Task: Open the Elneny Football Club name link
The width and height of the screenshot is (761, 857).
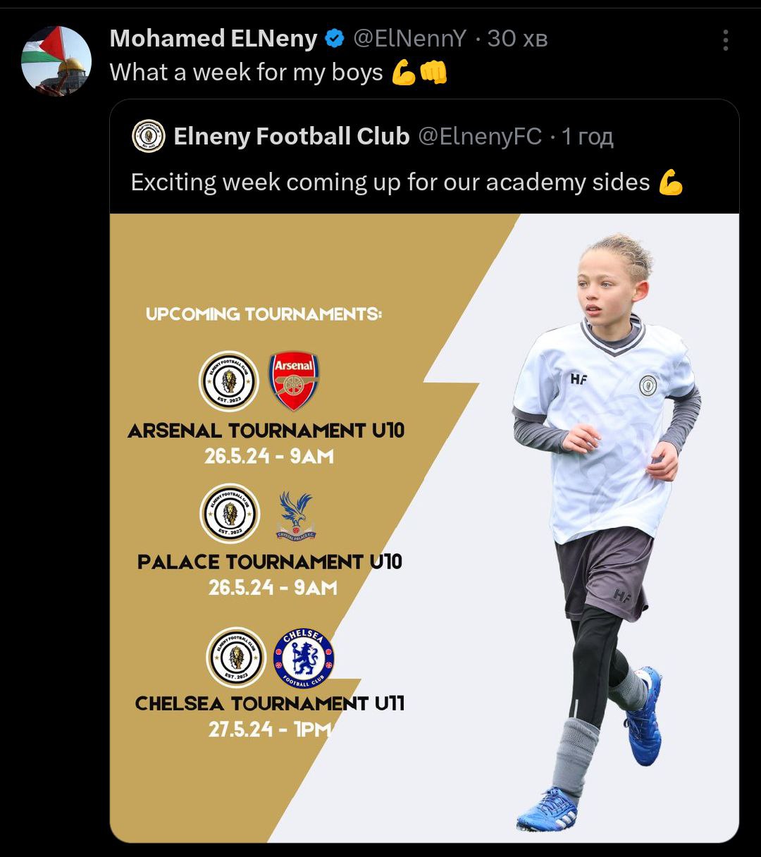Action: [291, 136]
